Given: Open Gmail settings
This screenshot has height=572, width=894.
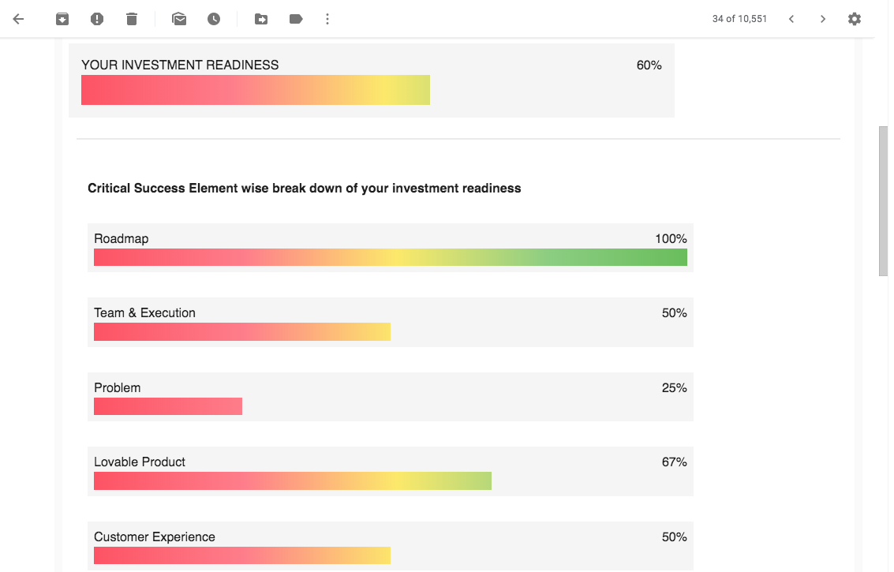Looking at the screenshot, I should [x=855, y=18].
